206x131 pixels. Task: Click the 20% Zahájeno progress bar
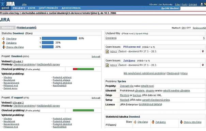tap(48, 43)
